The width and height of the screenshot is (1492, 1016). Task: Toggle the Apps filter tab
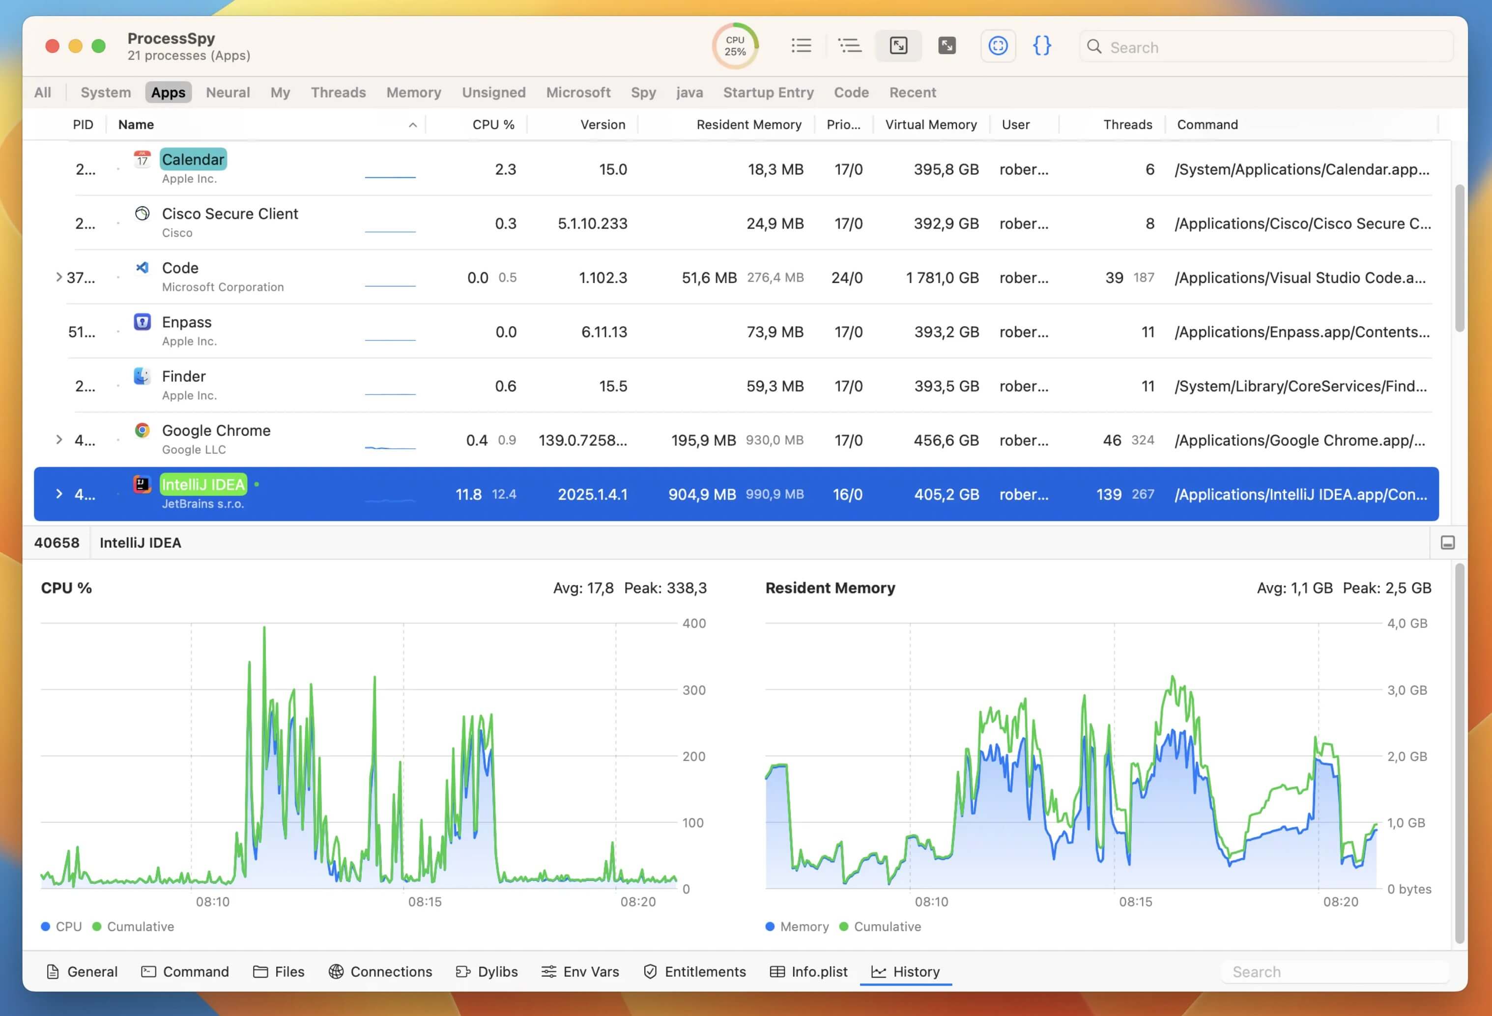pos(168,92)
